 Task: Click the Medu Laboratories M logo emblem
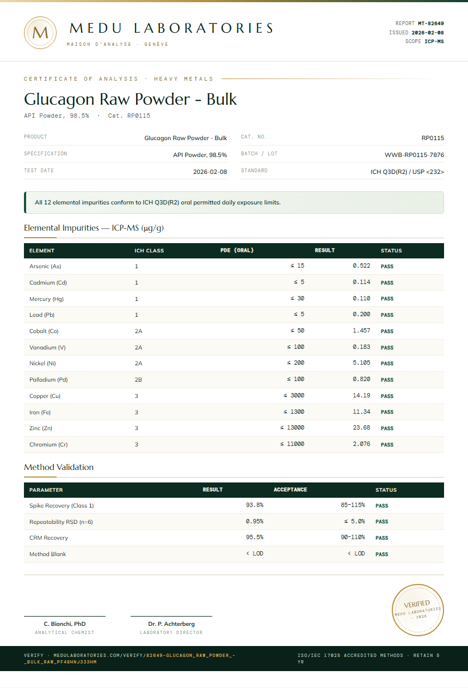coord(40,33)
